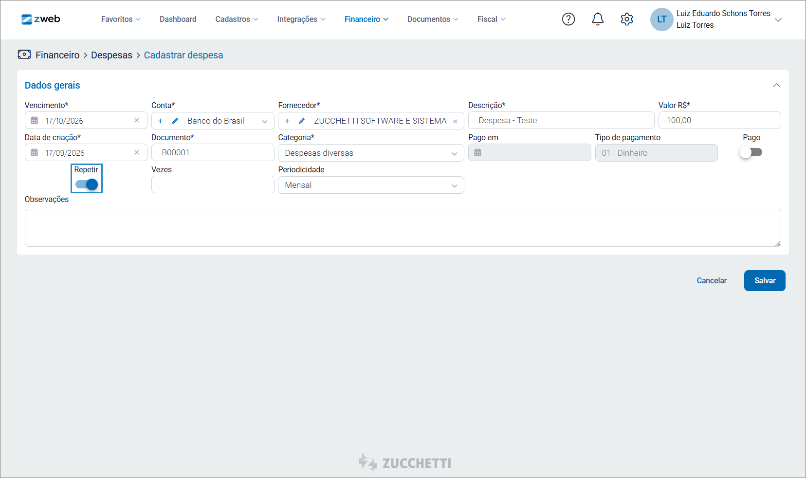This screenshot has height=478, width=806.
Task: Click the Salvar button
Action: pos(765,280)
